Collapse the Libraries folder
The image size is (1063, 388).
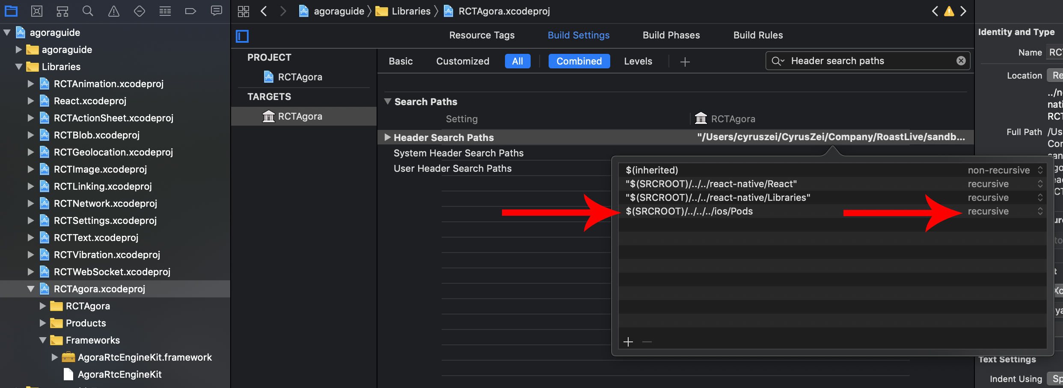[x=19, y=67]
